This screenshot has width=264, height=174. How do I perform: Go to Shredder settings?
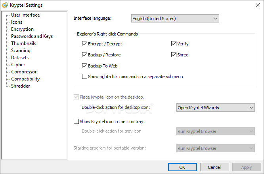21,86
